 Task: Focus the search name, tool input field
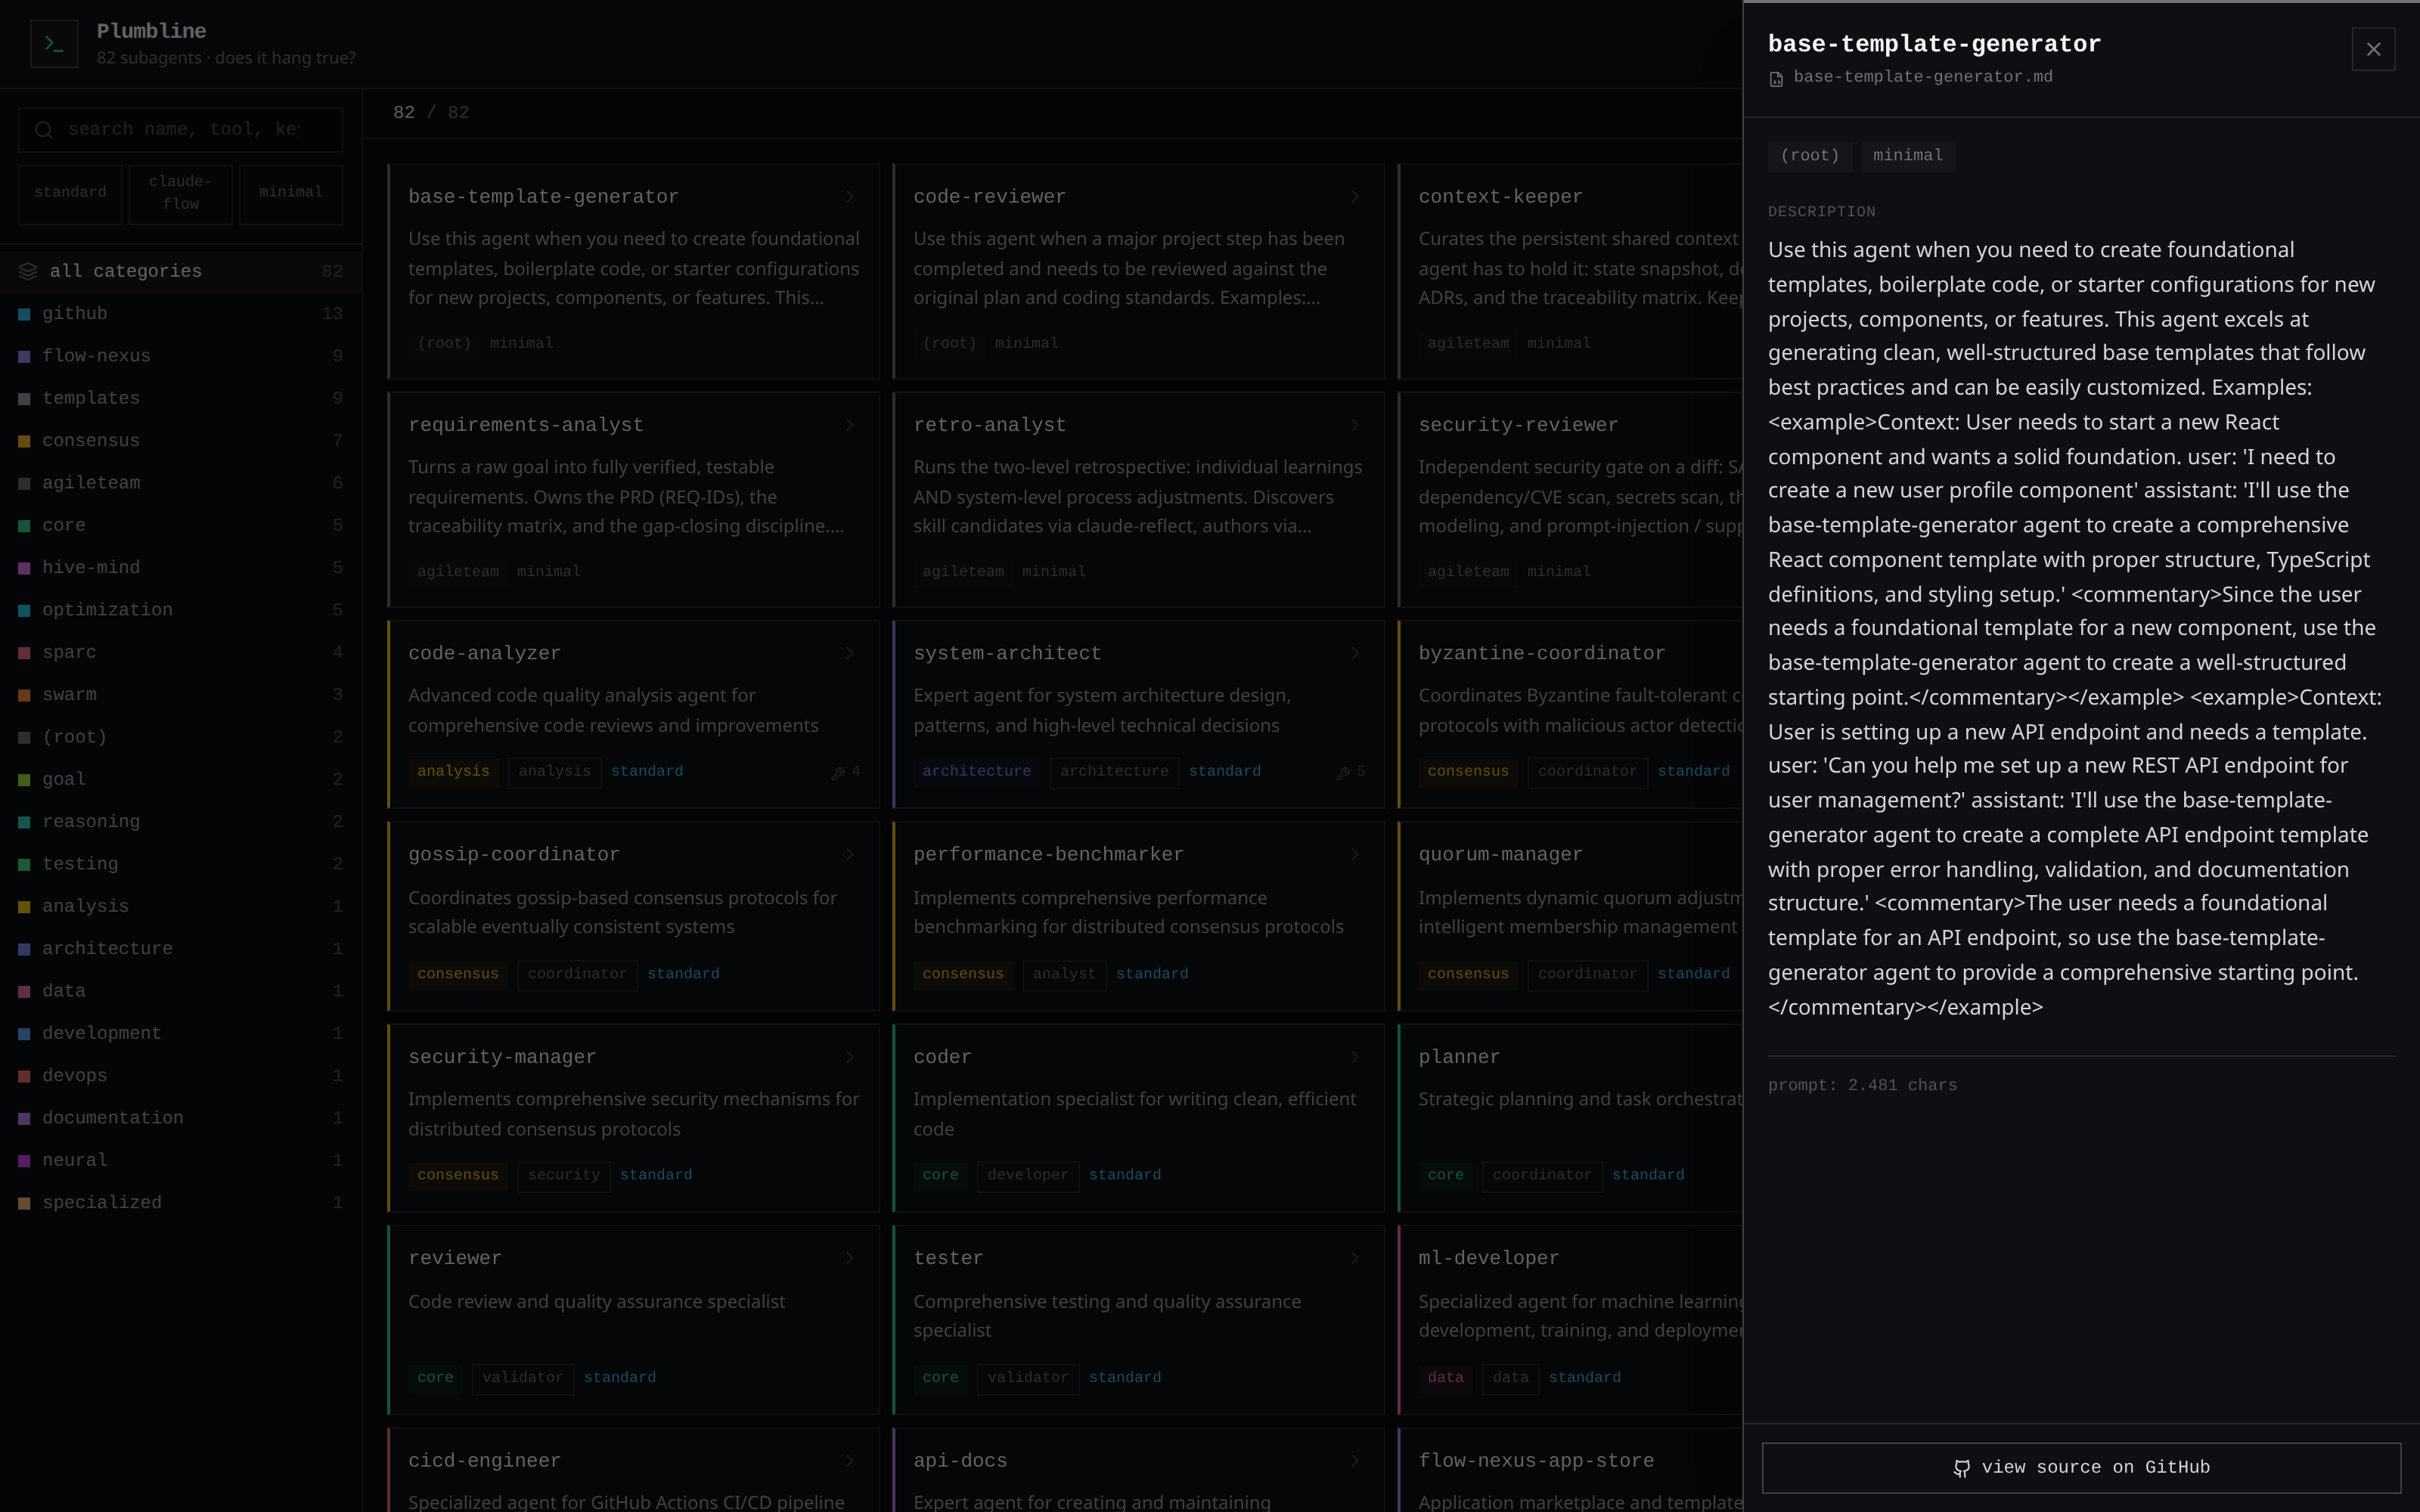[x=181, y=130]
